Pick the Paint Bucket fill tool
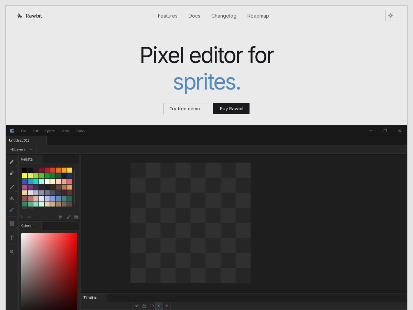 [x=12, y=198]
